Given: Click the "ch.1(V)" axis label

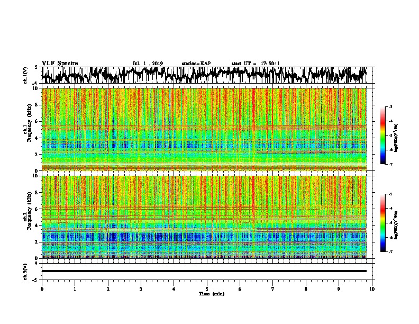Looking at the screenshot, I should 25,75.
